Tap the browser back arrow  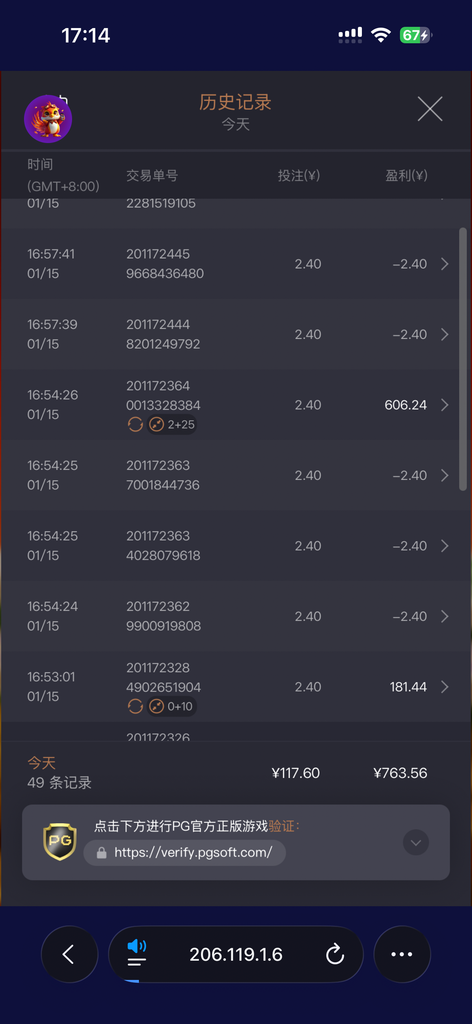(69, 954)
